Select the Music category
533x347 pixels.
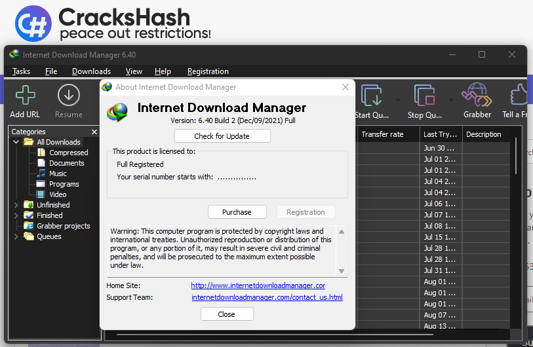pyautogui.click(x=58, y=173)
